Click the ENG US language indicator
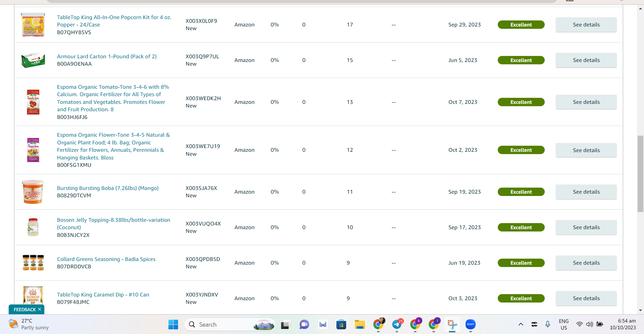 [x=564, y=324]
